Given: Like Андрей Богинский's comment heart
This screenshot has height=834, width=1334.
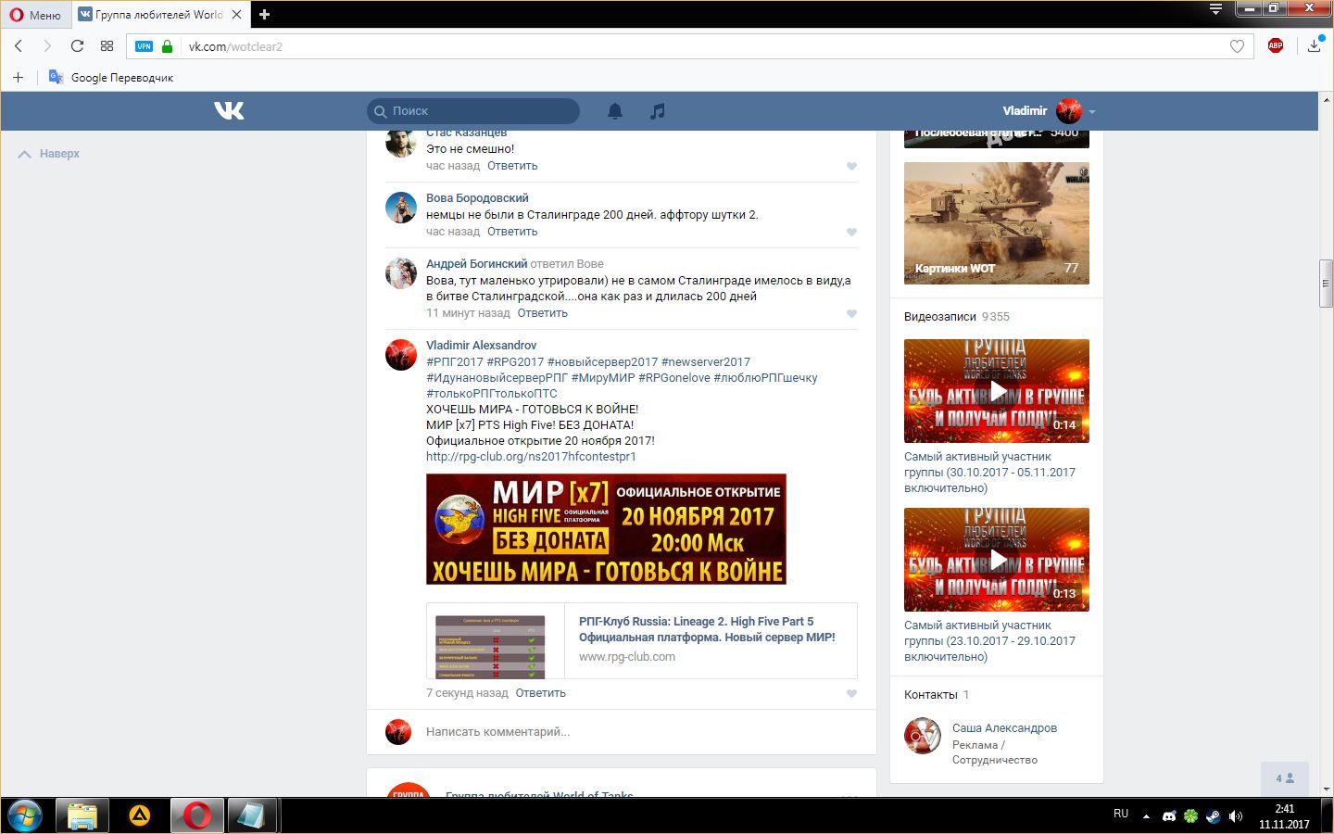Looking at the screenshot, I should click(851, 313).
